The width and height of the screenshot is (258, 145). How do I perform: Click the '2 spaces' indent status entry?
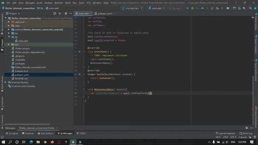click(x=243, y=137)
